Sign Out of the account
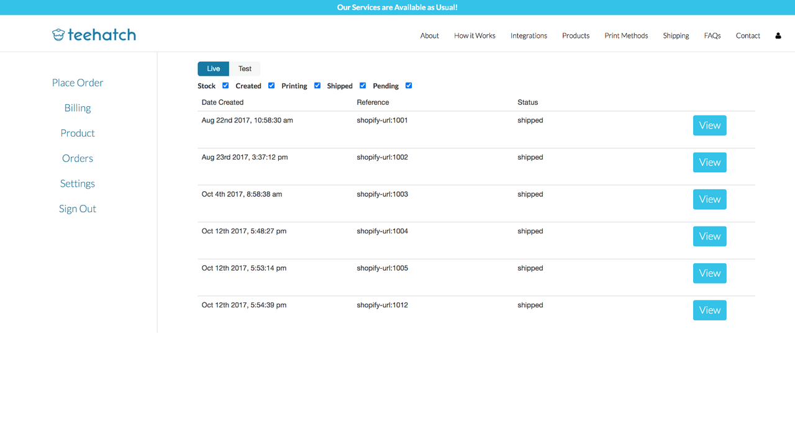The width and height of the screenshot is (795, 447). coord(77,209)
